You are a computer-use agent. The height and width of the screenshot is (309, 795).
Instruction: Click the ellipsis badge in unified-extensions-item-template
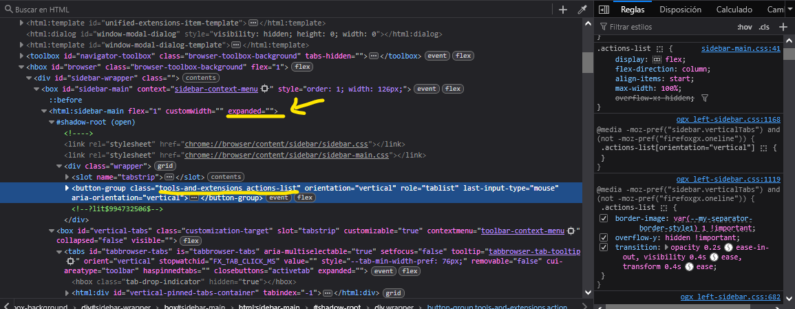tap(253, 23)
